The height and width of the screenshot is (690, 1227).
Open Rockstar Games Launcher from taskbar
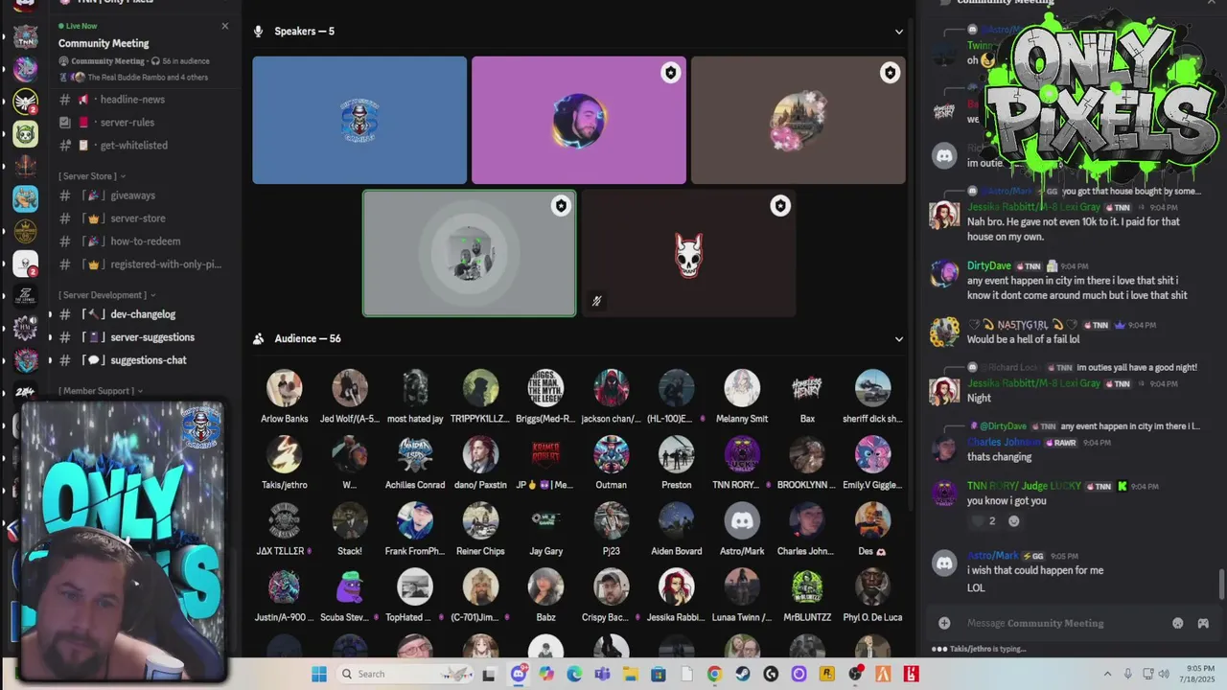coord(826,674)
